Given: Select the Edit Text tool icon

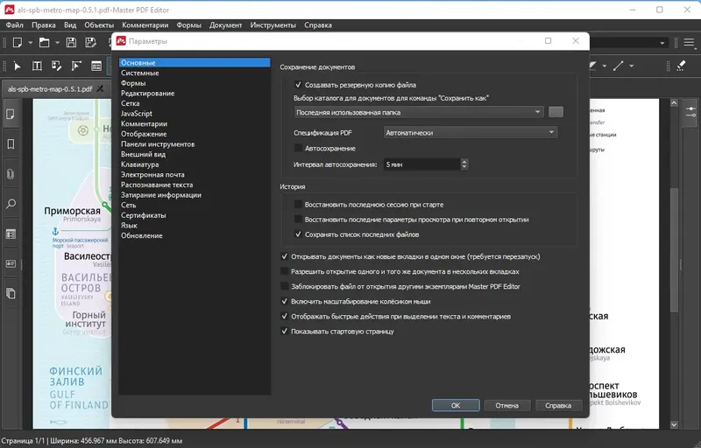Looking at the screenshot, I should tap(37, 66).
